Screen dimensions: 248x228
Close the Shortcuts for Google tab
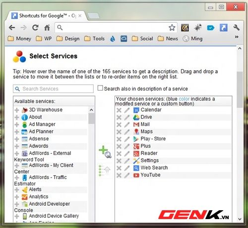pos(80,16)
